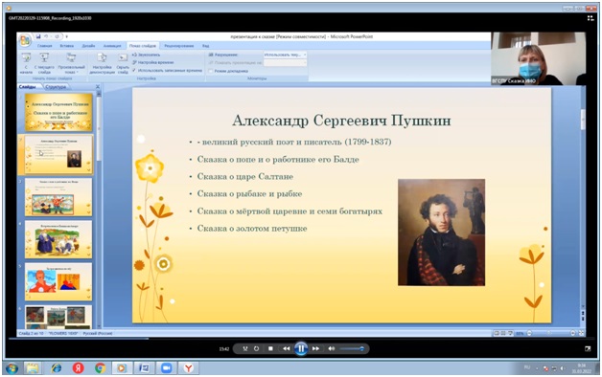
Task: Start slide show from beginning icon
Action: coord(26,63)
